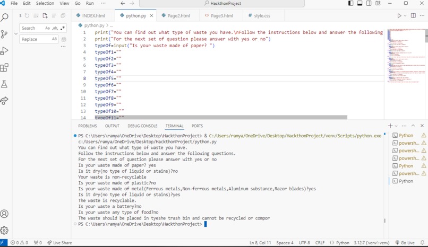Open the Selection menu
The width and height of the screenshot is (428, 247).
coord(45,3)
